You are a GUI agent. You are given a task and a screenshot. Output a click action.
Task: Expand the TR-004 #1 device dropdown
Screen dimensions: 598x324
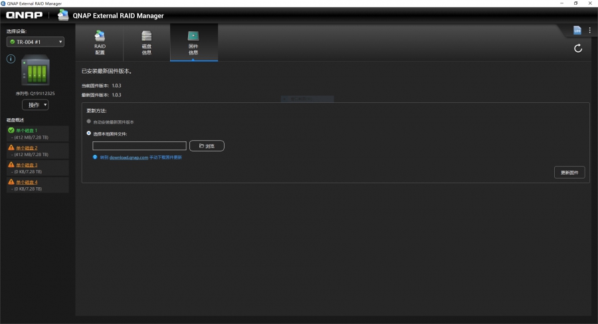coord(35,42)
